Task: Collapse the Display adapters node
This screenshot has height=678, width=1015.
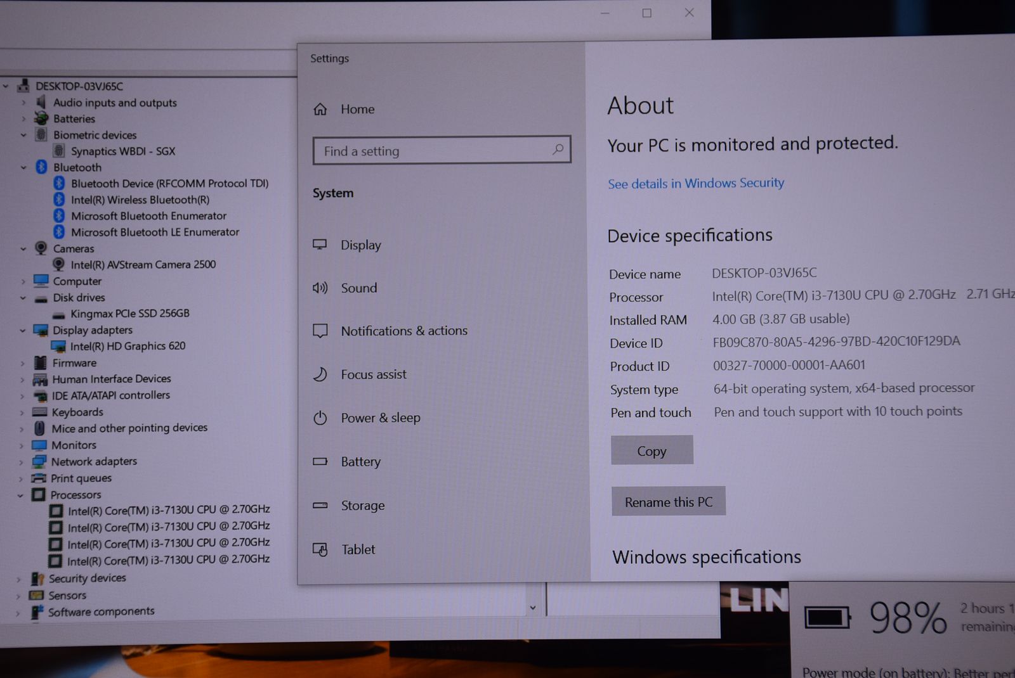Action: 23,330
